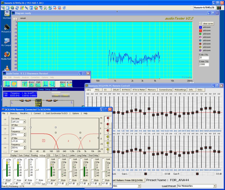Toggle the Link checkbox in DCX2496 X-Over
The height and width of the screenshot is (190, 225).
12,151
